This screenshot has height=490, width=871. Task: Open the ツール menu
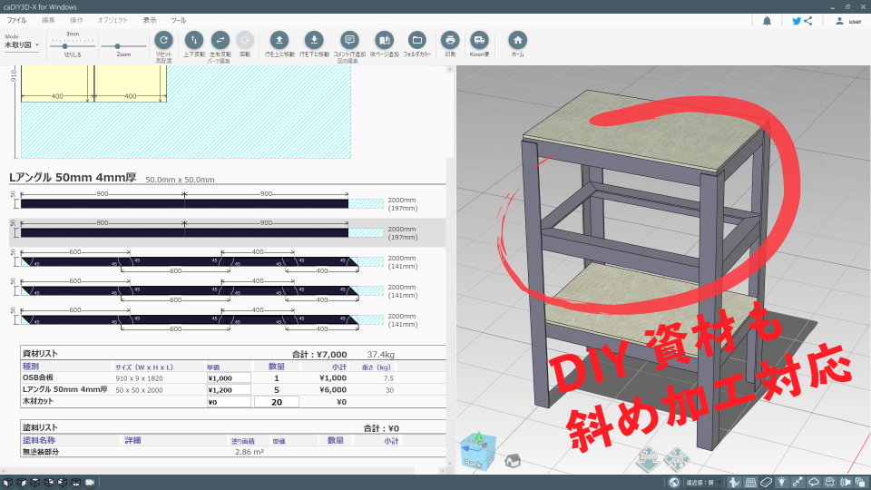pos(179,20)
